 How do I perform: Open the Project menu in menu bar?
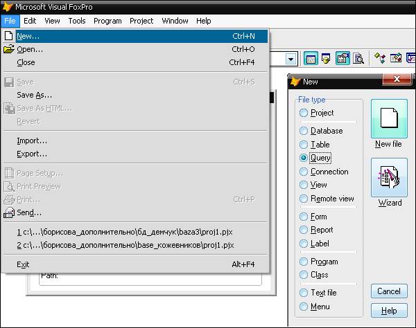(x=141, y=21)
